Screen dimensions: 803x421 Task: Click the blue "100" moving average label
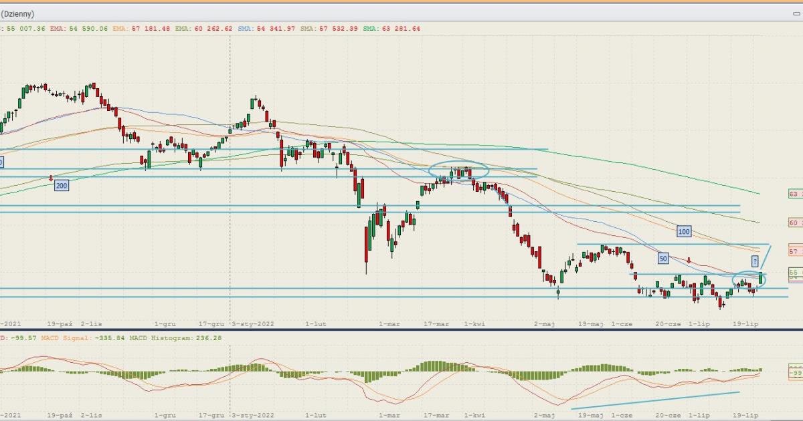(x=683, y=232)
